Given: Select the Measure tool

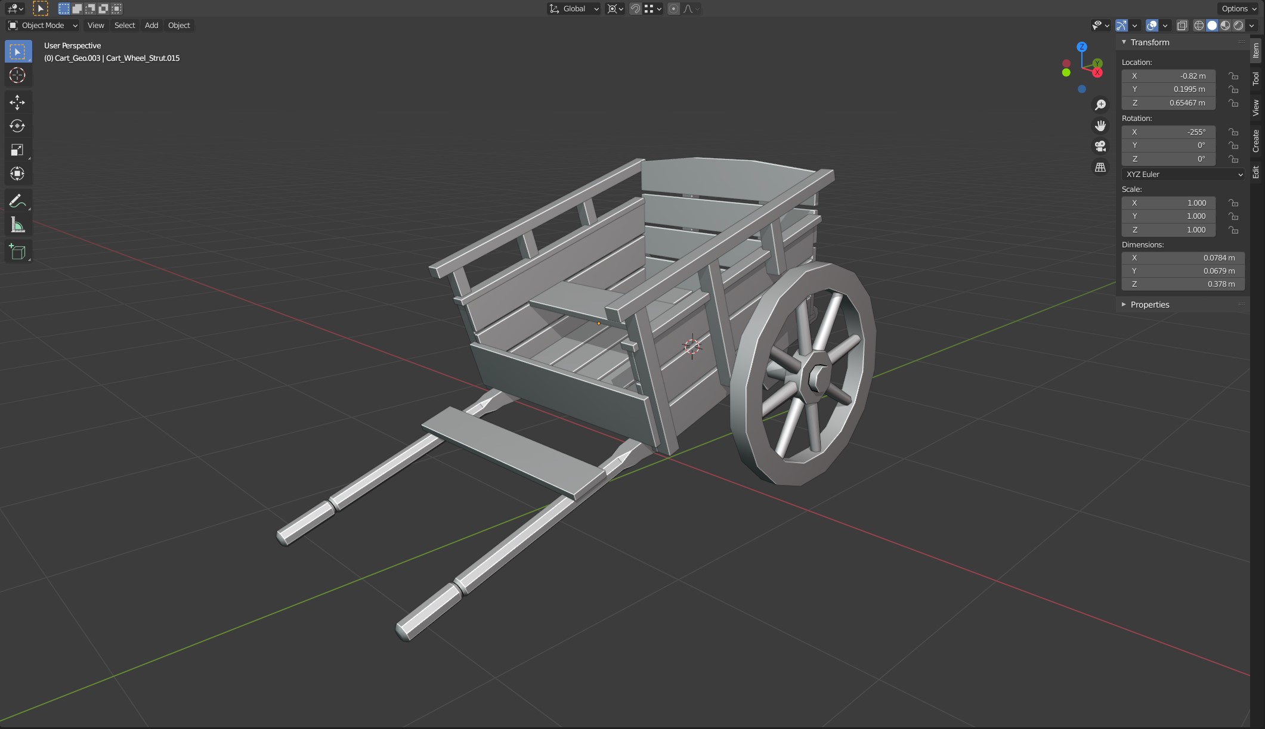Looking at the screenshot, I should tap(17, 225).
